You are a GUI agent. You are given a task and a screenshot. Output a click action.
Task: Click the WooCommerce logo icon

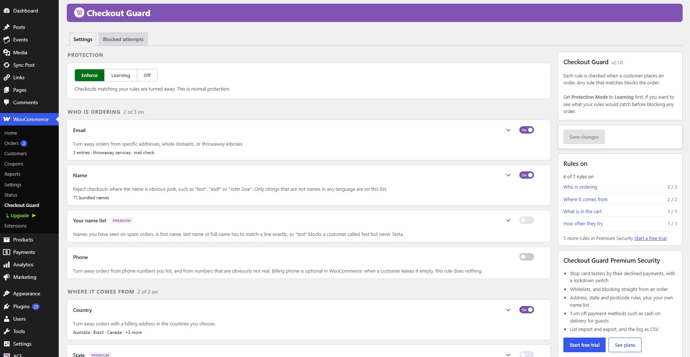click(7, 119)
